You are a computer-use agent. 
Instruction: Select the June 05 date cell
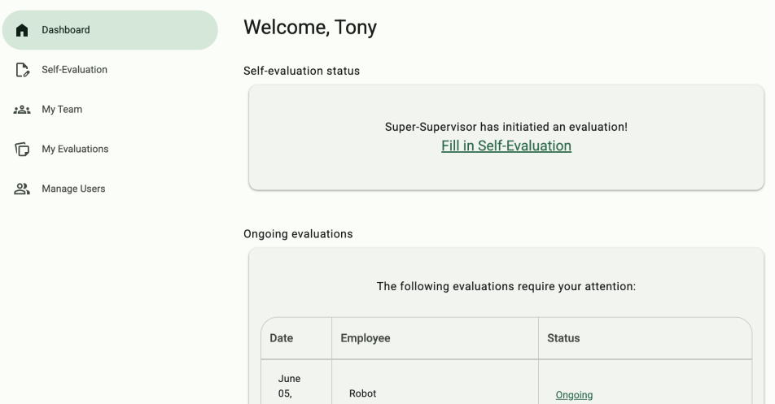[289, 387]
